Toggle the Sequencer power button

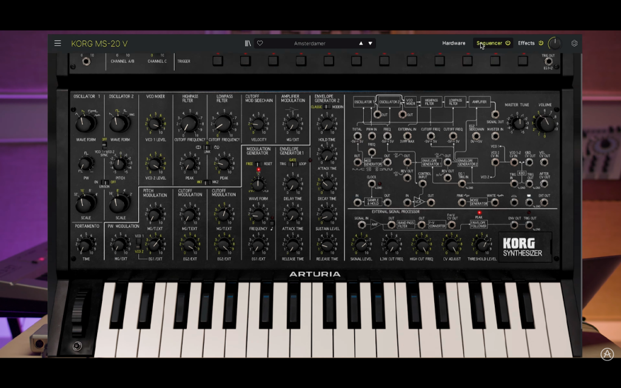[508, 43]
